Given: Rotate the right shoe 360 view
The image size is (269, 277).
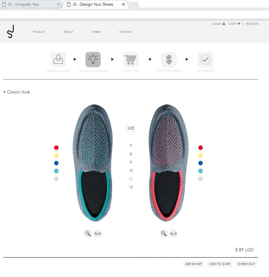Looking at the screenshot, I should click(x=173, y=234).
